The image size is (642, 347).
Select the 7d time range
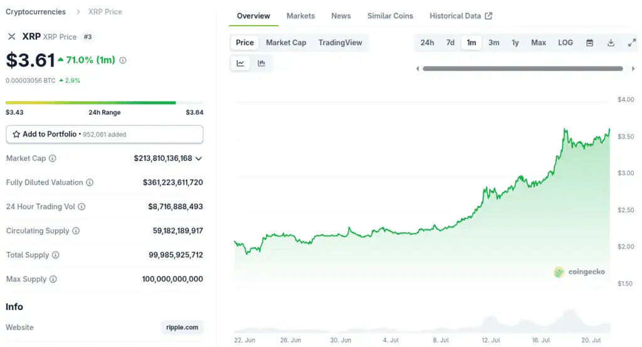450,43
